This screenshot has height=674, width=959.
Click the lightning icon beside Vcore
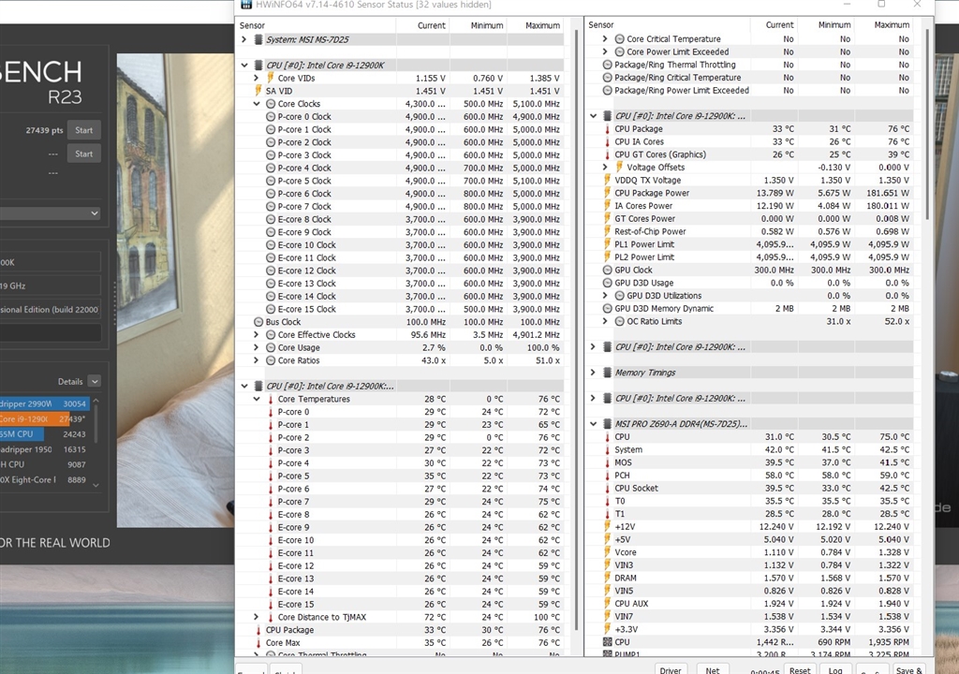[607, 551]
